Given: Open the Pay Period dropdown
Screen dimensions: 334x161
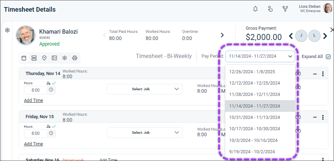Looking at the screenshot, I should 260,56.
